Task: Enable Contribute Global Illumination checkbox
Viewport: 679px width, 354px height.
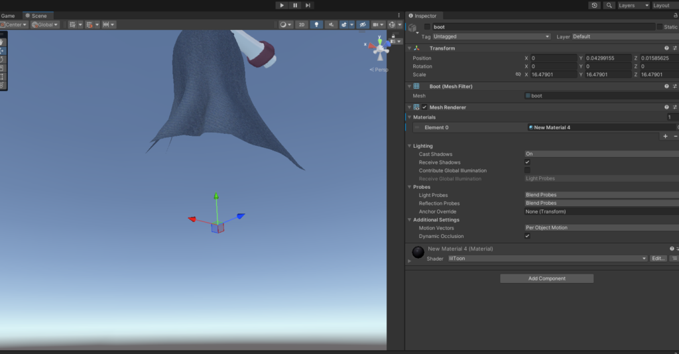Action: (x=527, y=170)
